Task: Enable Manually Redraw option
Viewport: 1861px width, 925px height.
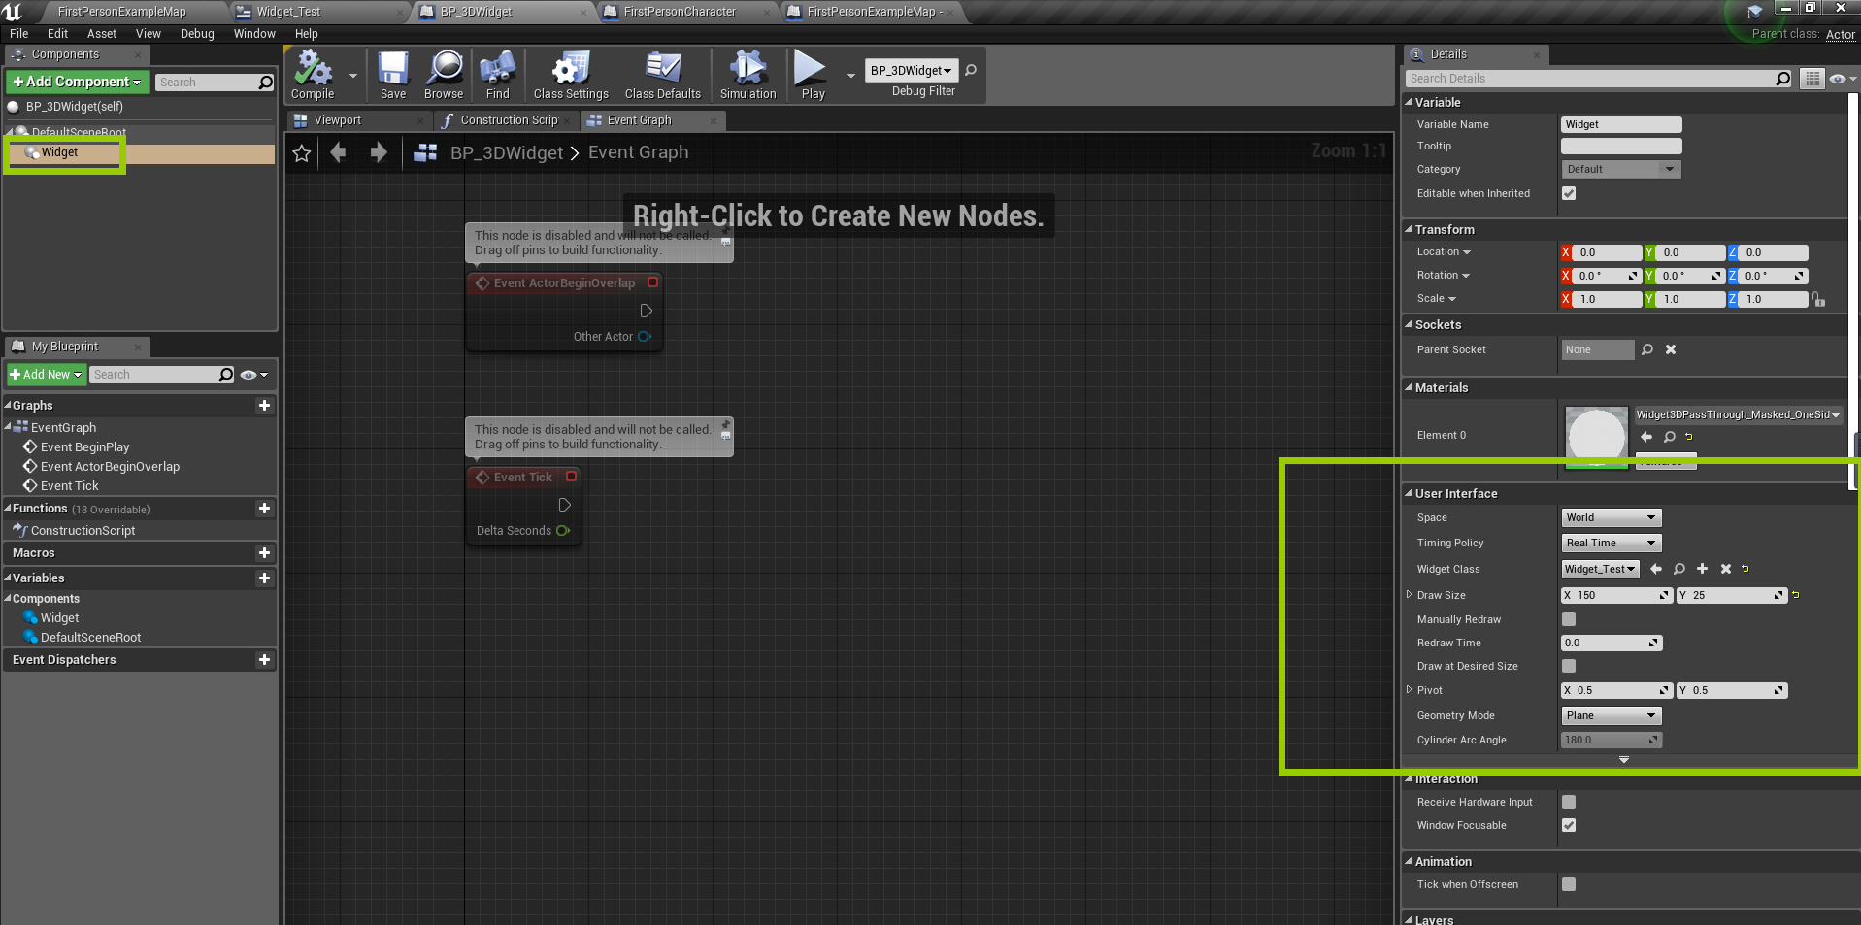Action: (x=1569, y=618)
